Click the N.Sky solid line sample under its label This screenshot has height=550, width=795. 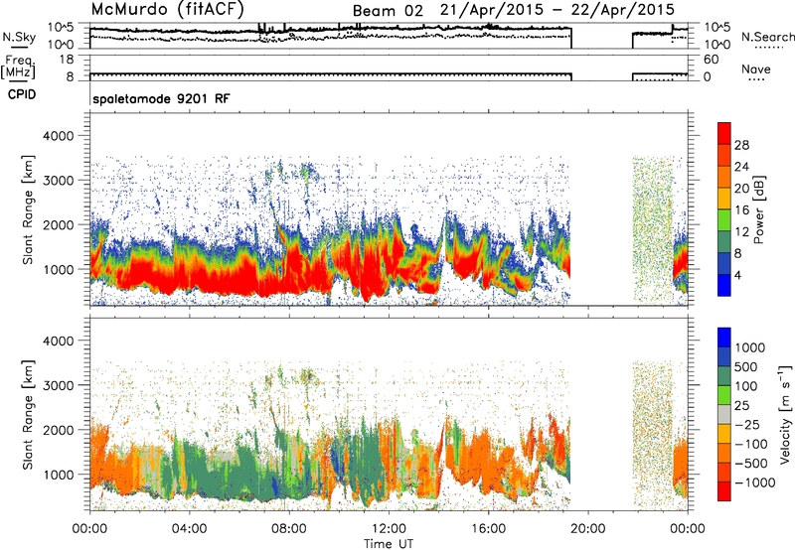20,48
